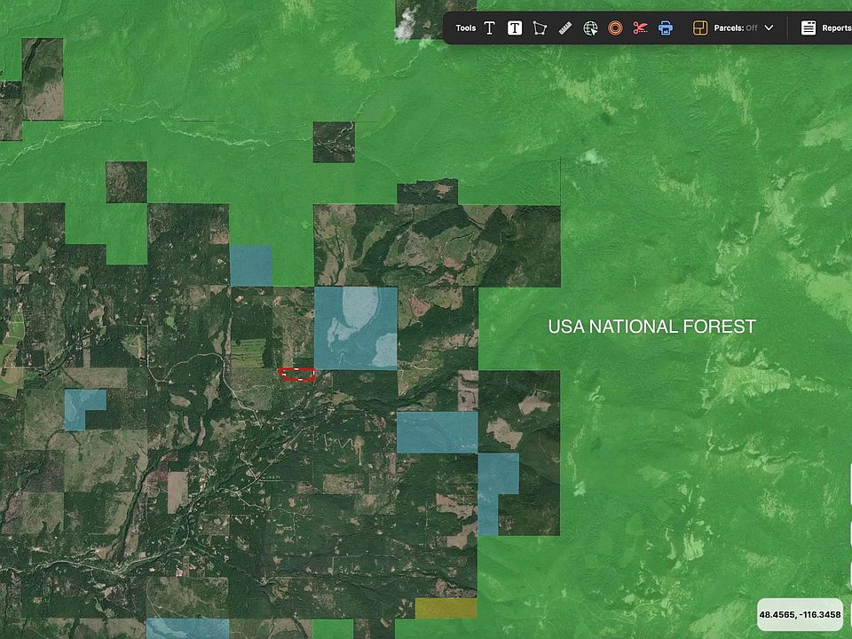Activate the ruler measure tool

[565, 28]
